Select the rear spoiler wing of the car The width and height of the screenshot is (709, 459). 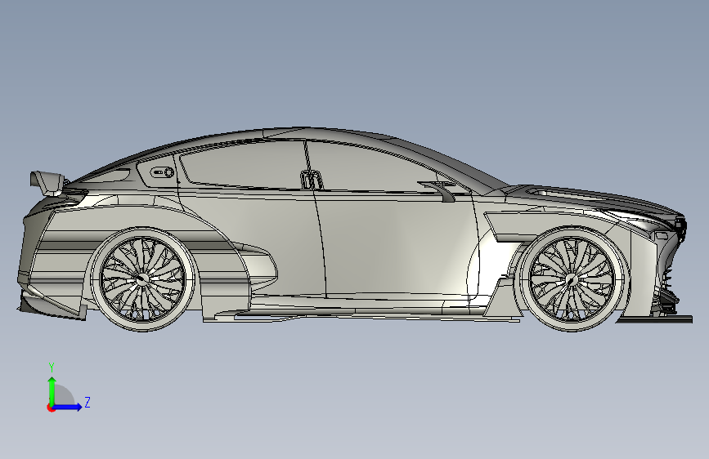click(x=47, y=182)
